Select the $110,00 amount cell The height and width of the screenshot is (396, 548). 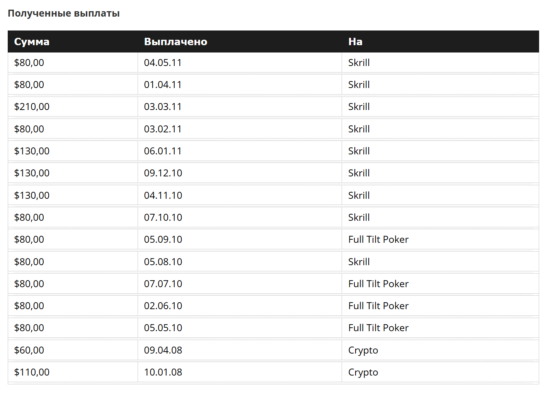(x=73, y=372)
